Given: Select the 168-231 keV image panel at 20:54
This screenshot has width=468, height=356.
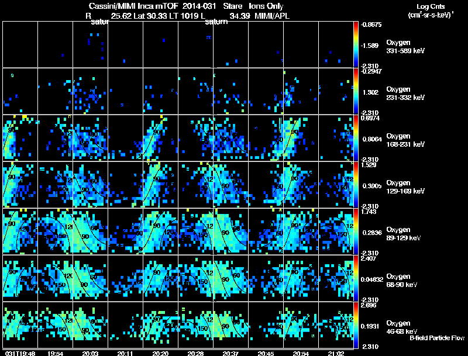Looking at the screenshot, I should point(301,138).
